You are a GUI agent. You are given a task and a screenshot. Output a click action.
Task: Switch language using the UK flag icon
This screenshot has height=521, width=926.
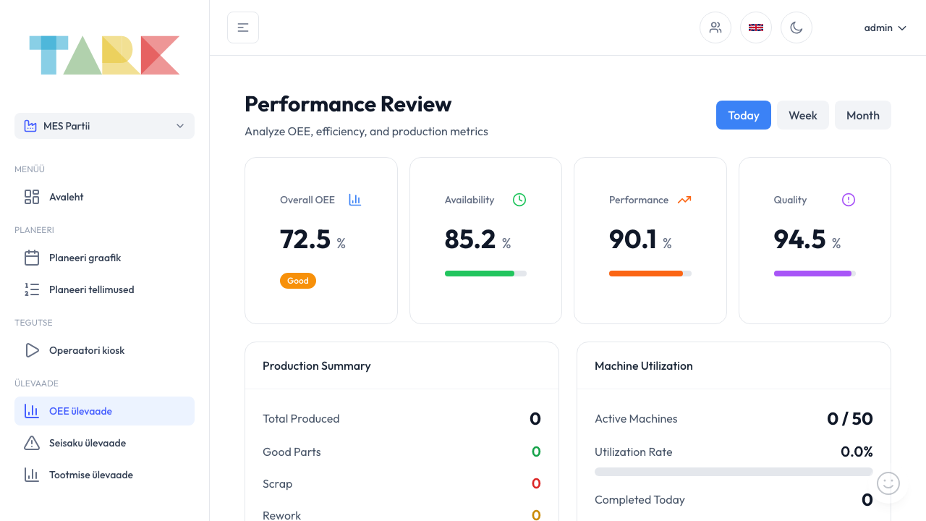[756, 27]
